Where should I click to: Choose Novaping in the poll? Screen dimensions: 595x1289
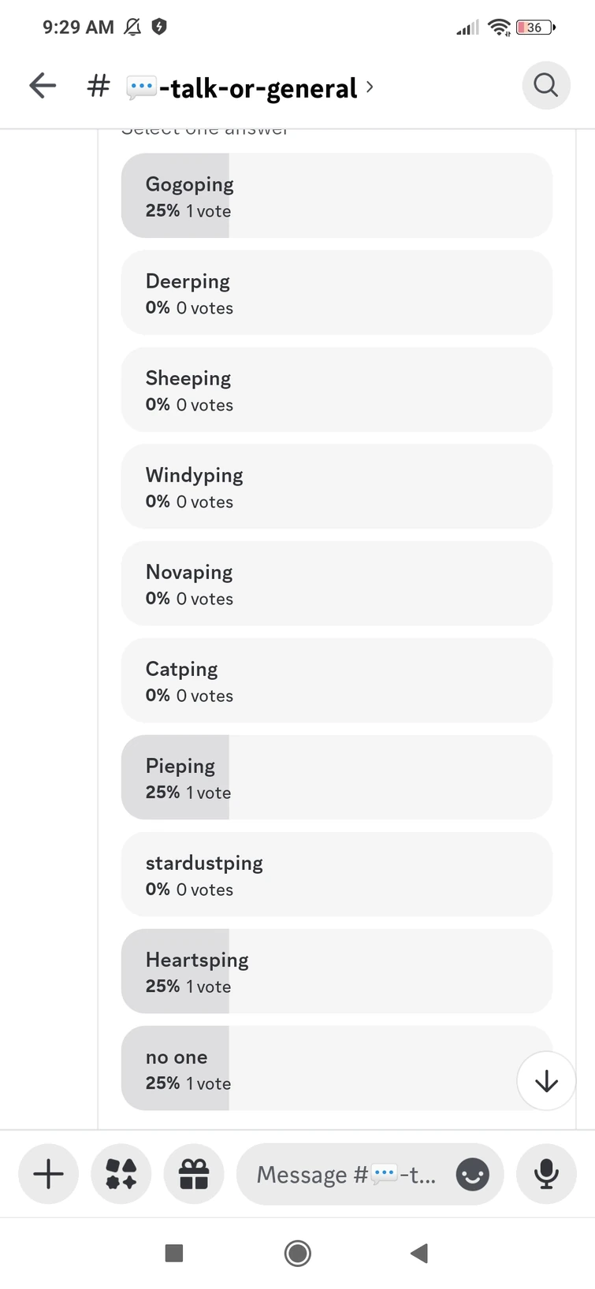pos(337,583)
